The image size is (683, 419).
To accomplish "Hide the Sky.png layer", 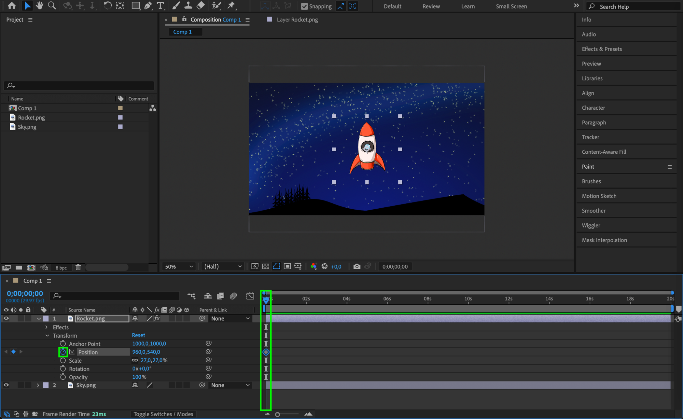I will pyautogui.click(x=6, y=385).
